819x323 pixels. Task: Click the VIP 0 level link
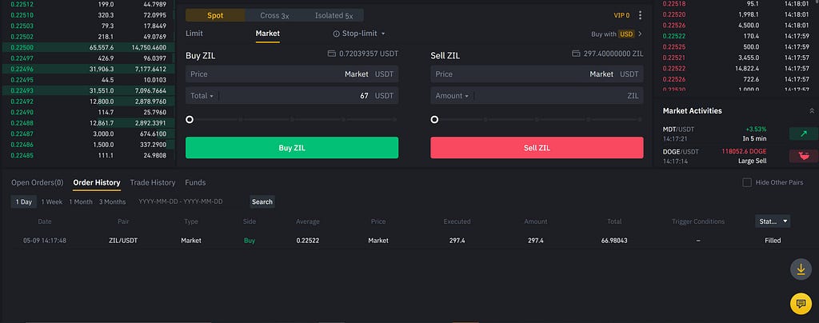tap(621, 16)
